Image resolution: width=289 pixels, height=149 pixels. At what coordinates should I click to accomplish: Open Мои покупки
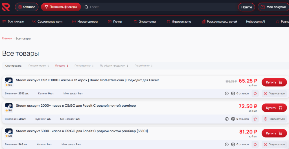(273, 7)
